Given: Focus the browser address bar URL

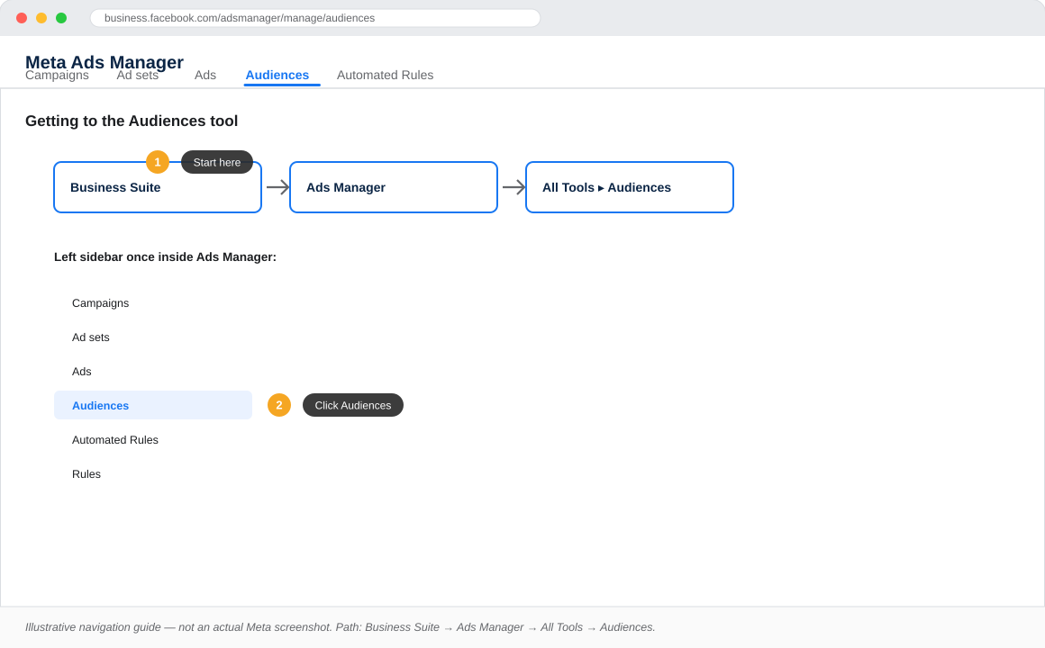Looking at the screenshot, I should click(x=314, y=18).
